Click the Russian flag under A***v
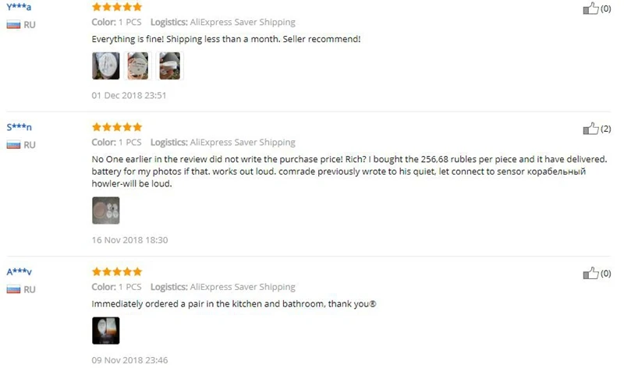This screenshot has height=368, width=624. [13, 289]
